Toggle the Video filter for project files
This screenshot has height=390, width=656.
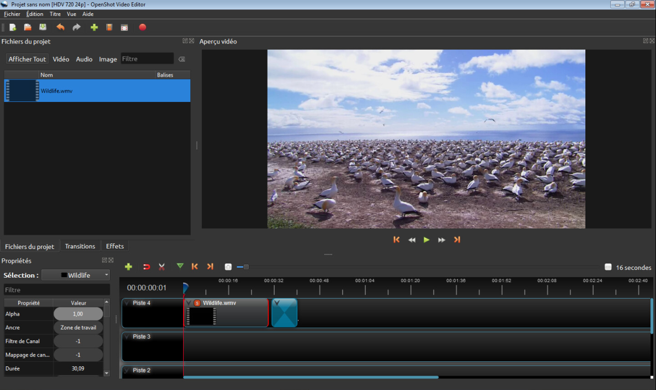pyautogui.click(x=61, y=59)
